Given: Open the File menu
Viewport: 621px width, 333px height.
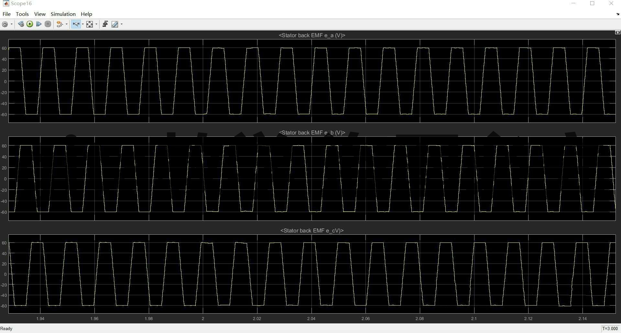Looking at the screenshot, I should tap(6, 14).
